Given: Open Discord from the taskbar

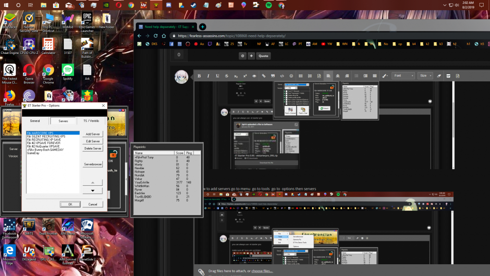Looking at the screenshot, I should [169, 5].
